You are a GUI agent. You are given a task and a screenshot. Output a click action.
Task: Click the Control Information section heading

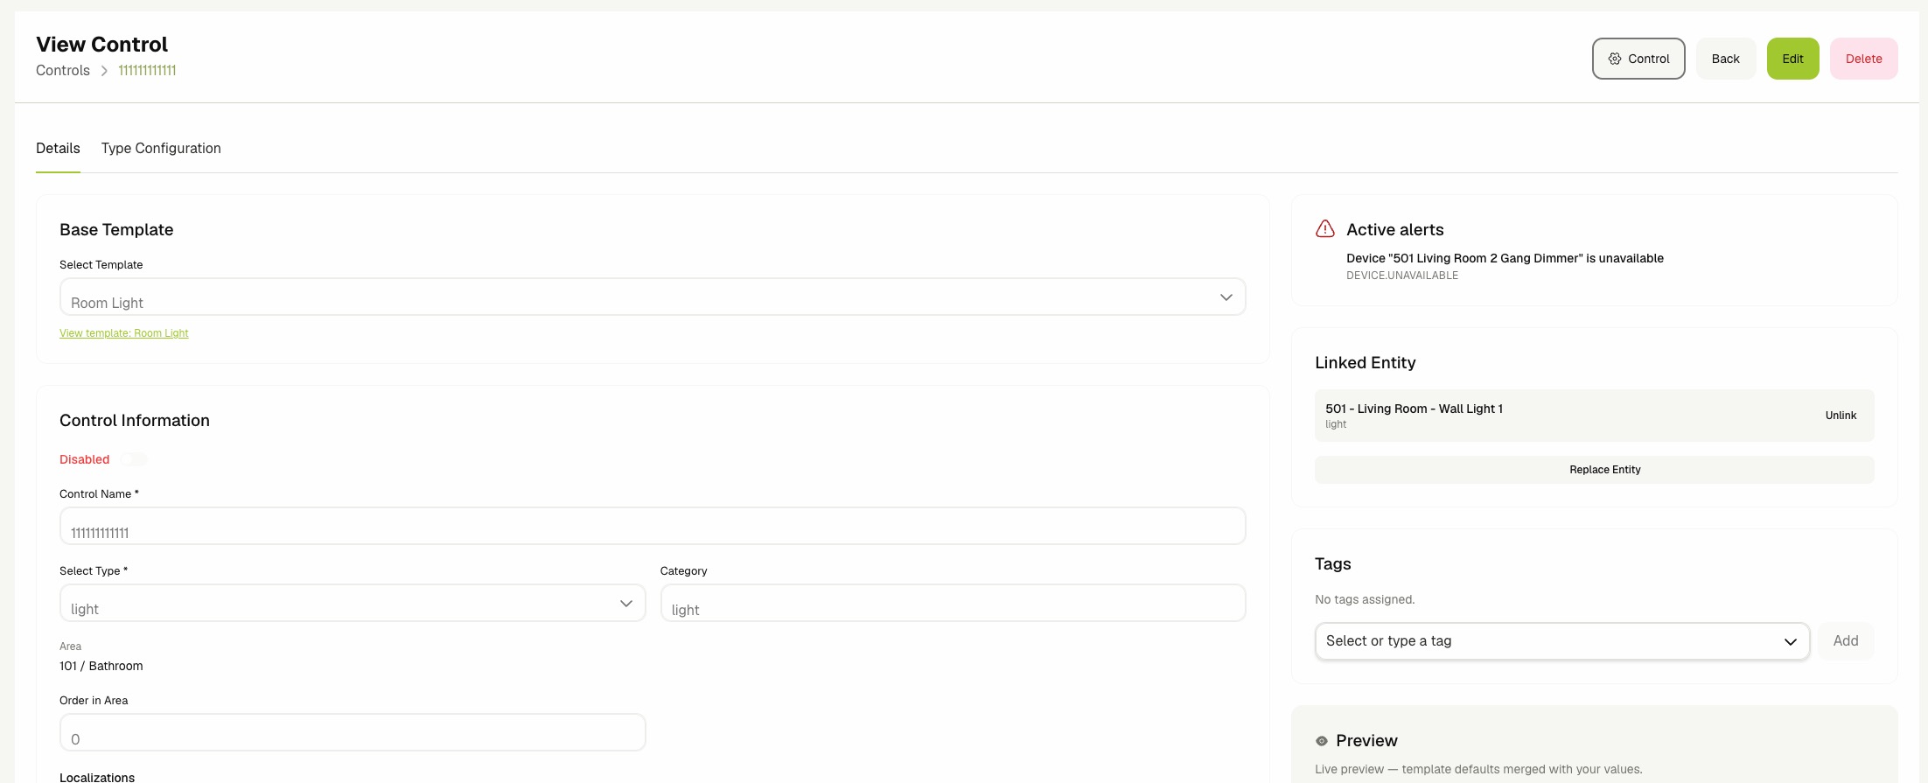135,420
